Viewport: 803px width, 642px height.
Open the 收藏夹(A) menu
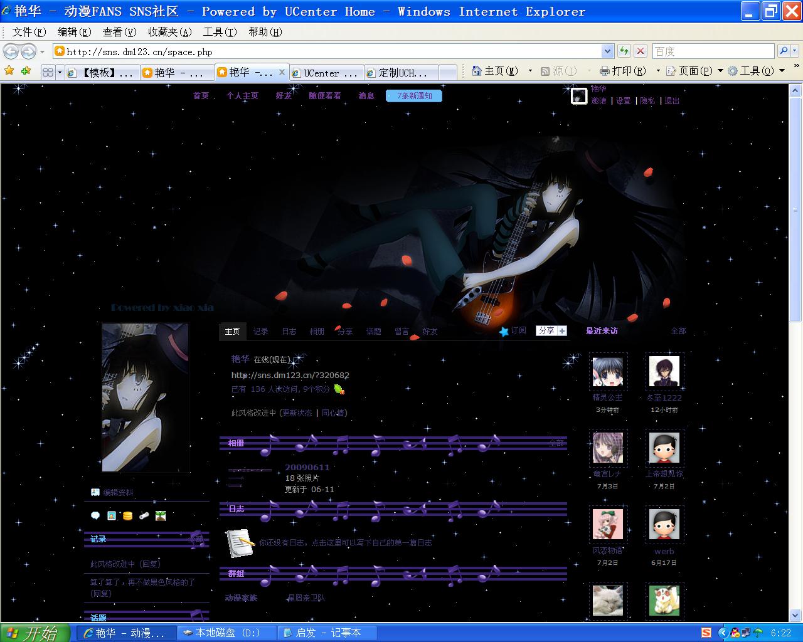pyautogui.click(x=169, y=32)
